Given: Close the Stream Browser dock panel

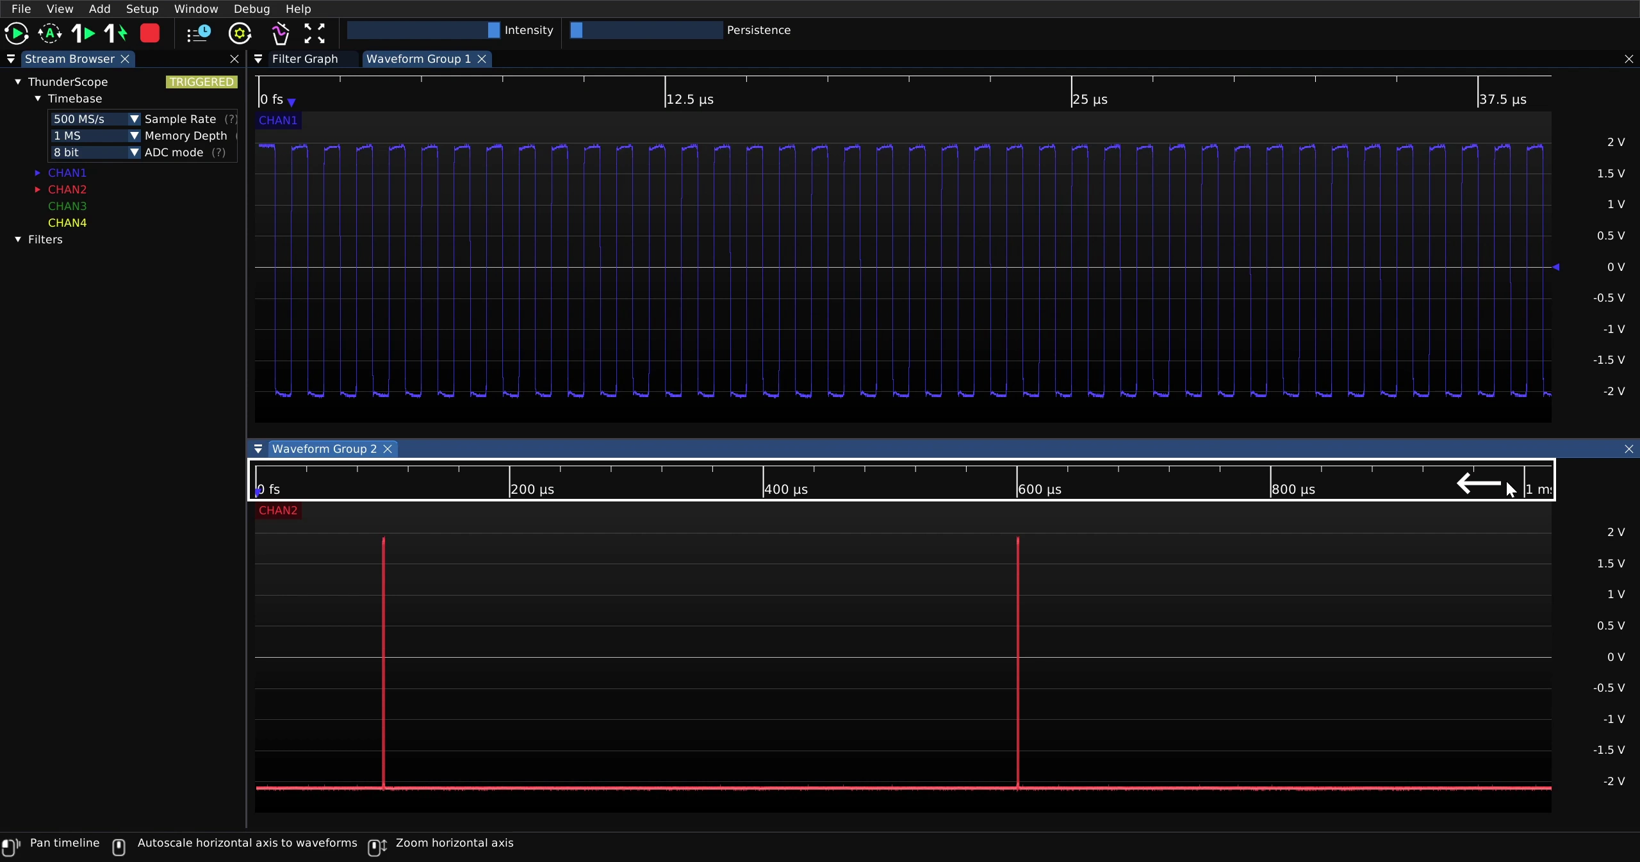Looking at the screenshot, I should click(x=234, y=59).
